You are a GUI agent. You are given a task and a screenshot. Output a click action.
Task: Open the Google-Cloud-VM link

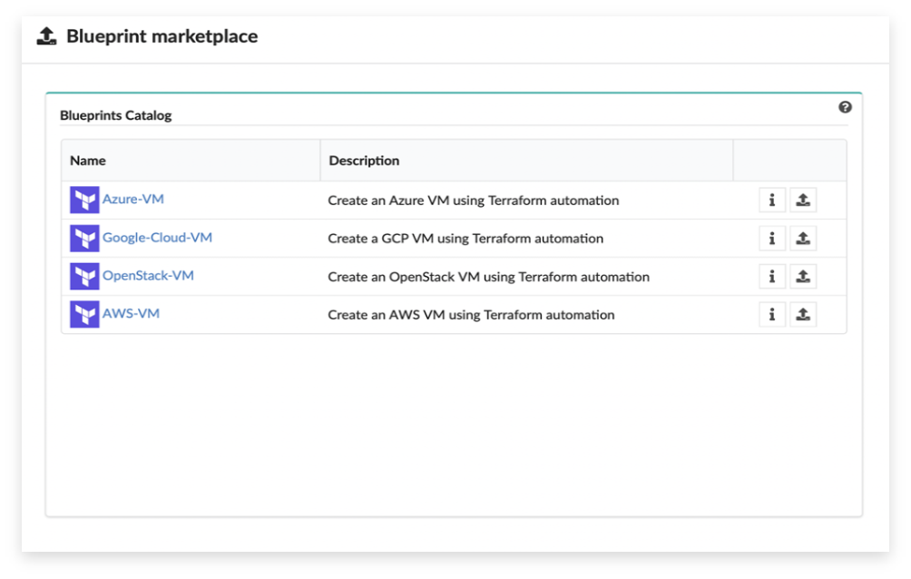[158, 237]
